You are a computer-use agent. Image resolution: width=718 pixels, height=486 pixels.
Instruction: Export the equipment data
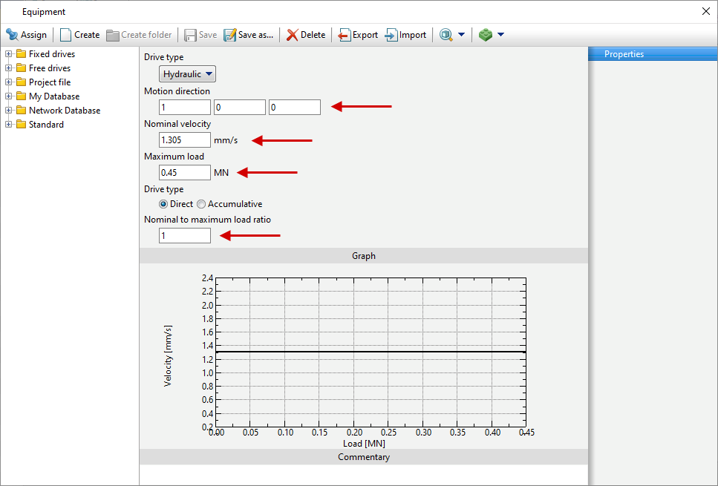pos(358,35)
